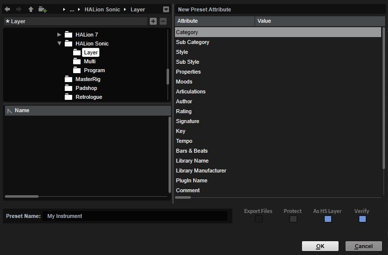The image size is (388, 255).
Task: Select the Moods attribute row
Action: click(278, 82)
